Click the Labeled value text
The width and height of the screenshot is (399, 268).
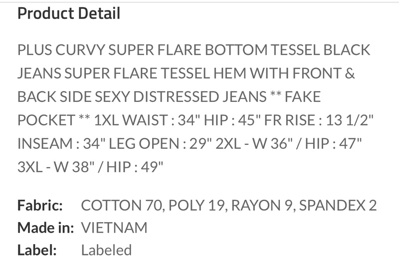coord(106,250)
